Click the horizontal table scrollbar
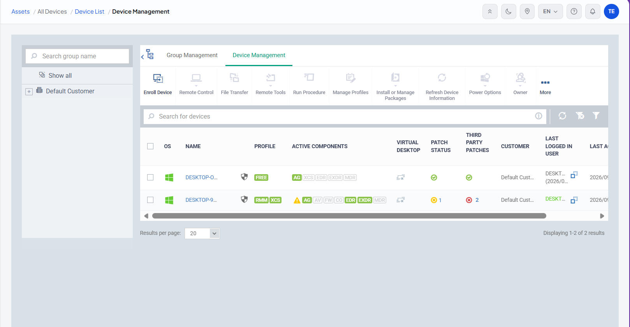 coord(349,216)
